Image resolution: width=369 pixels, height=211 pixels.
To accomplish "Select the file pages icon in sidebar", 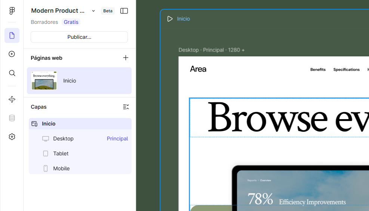I will point(12,35).
